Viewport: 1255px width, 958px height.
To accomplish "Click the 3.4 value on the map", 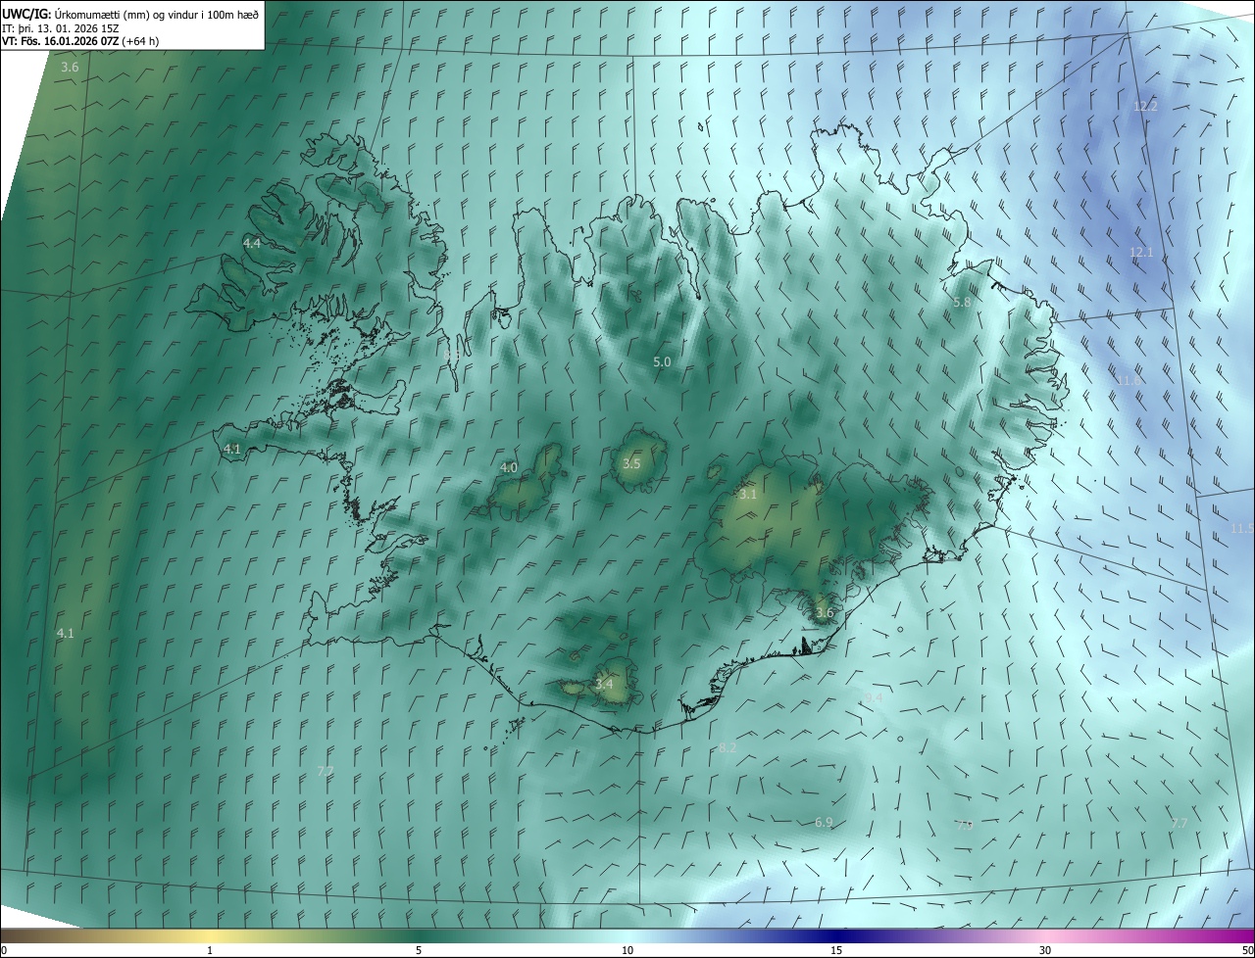I will pyautogui.click(x=604, y=684).
